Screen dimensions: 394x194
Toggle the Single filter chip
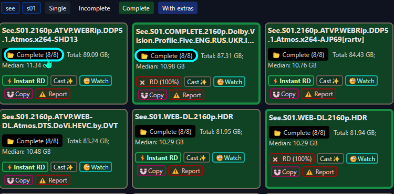58,8
